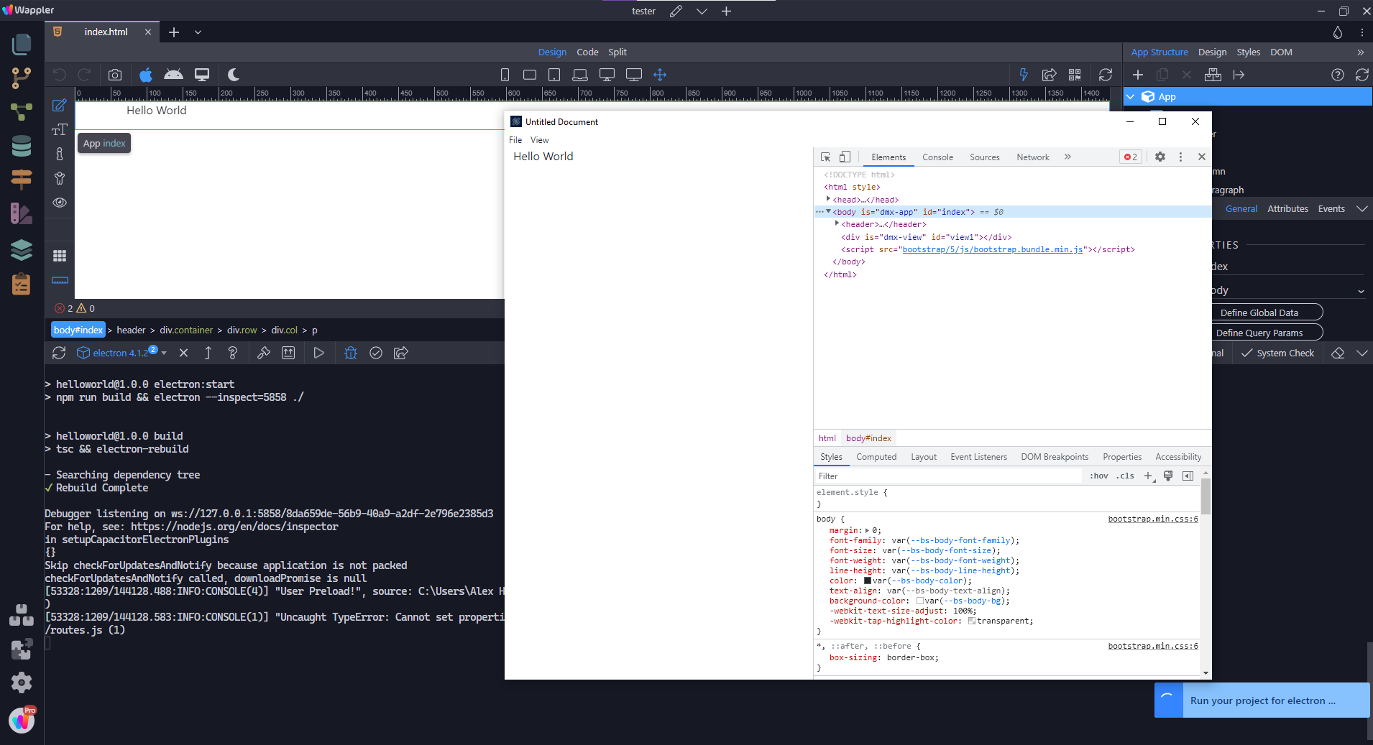Viewport: 1373px width, 745px height.
Task: Collapse the App tree node
Action: tap(1131, 96)
